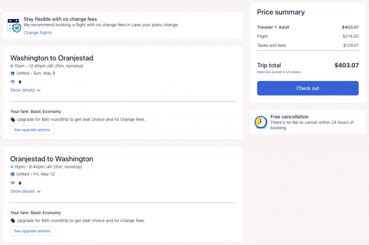Open the Change flights link
This screenshot has height=245, width=369.
38,33
